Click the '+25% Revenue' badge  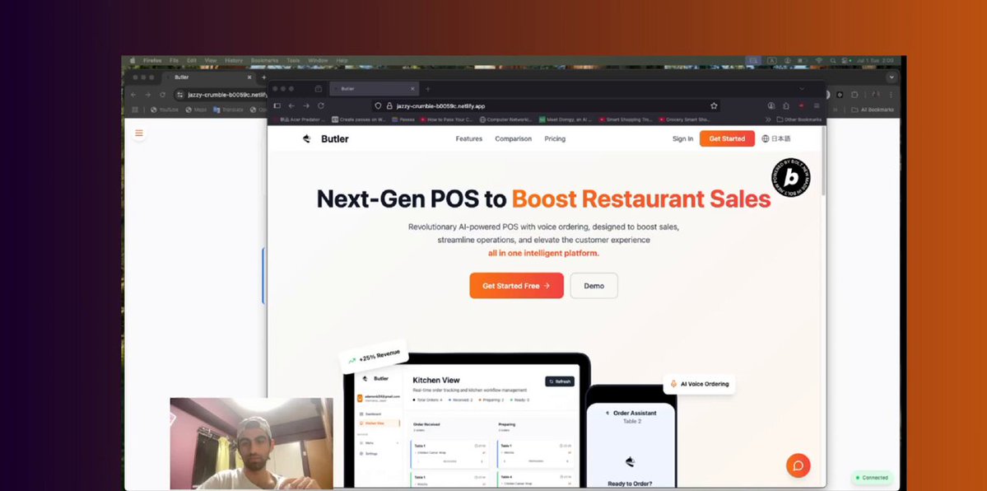click(x=374, y=357)
